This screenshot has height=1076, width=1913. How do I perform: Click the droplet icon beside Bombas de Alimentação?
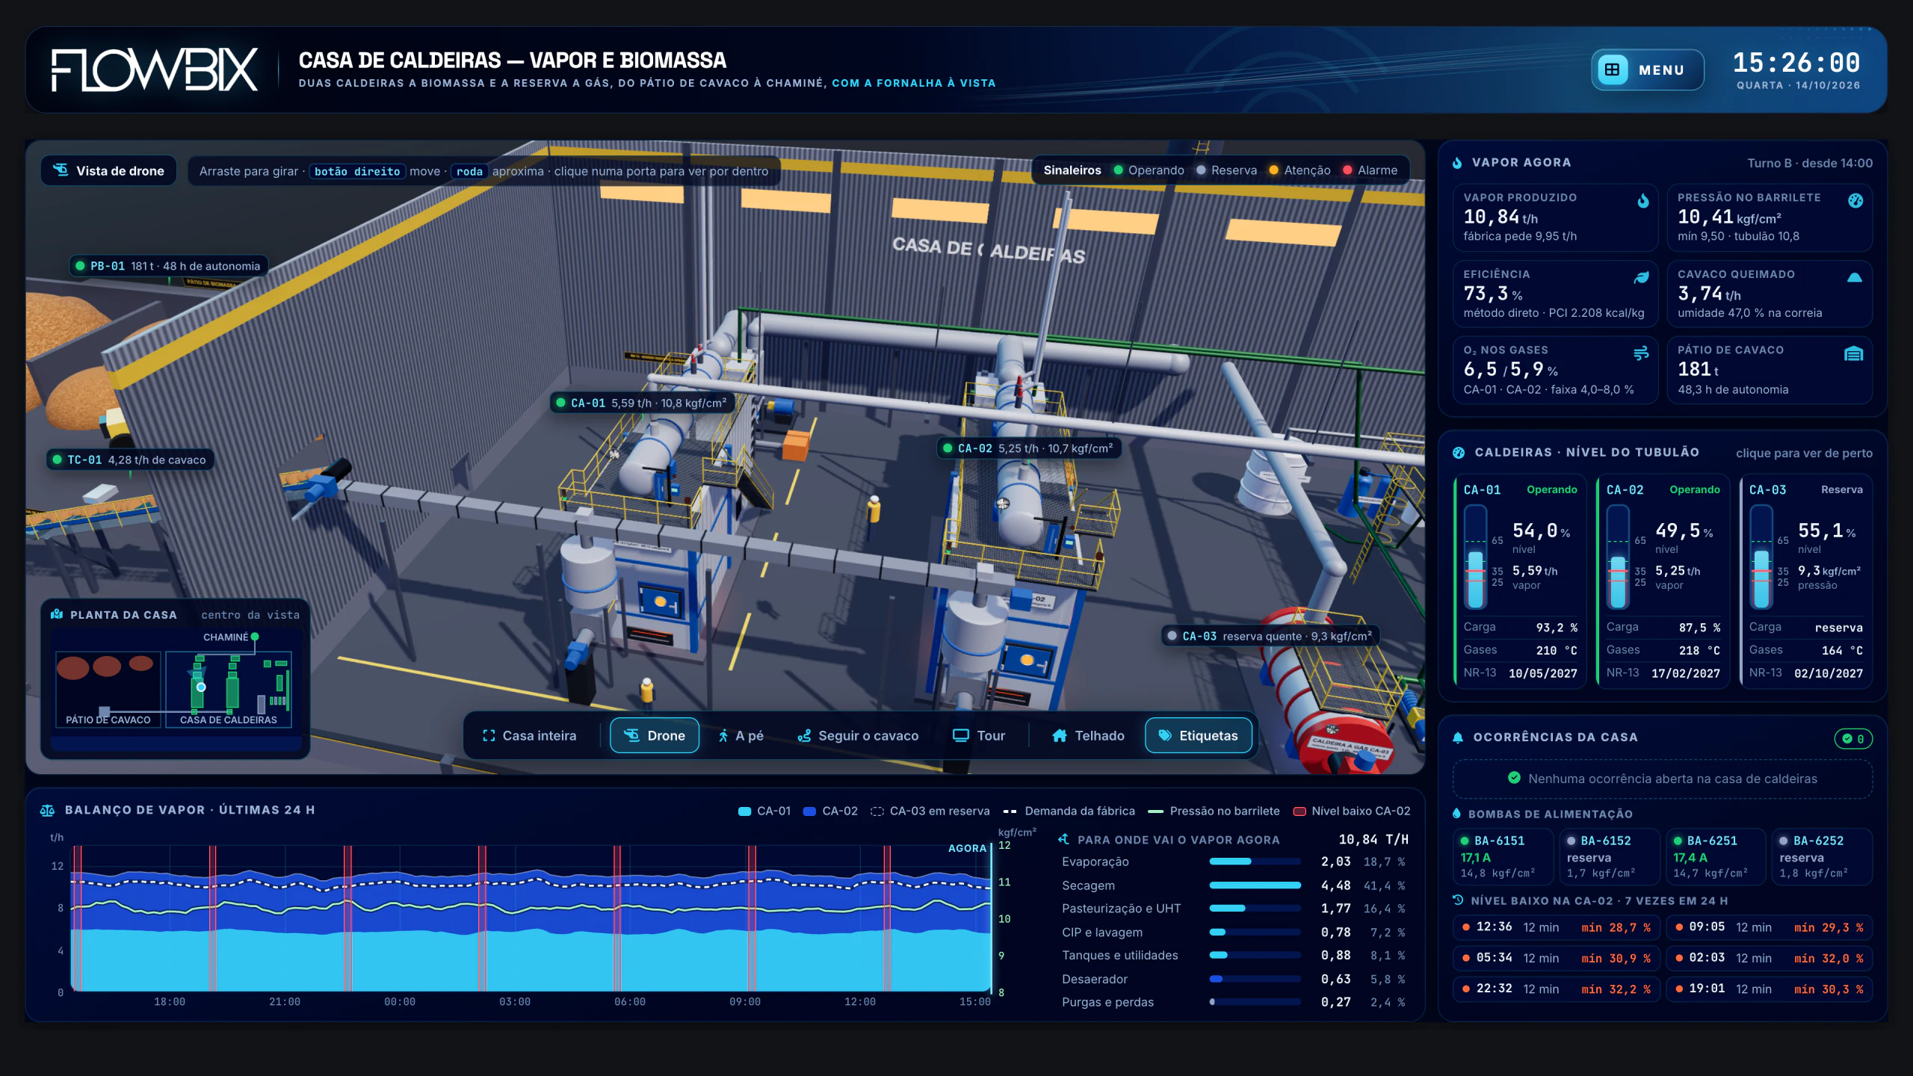[x=1456, y=814]
